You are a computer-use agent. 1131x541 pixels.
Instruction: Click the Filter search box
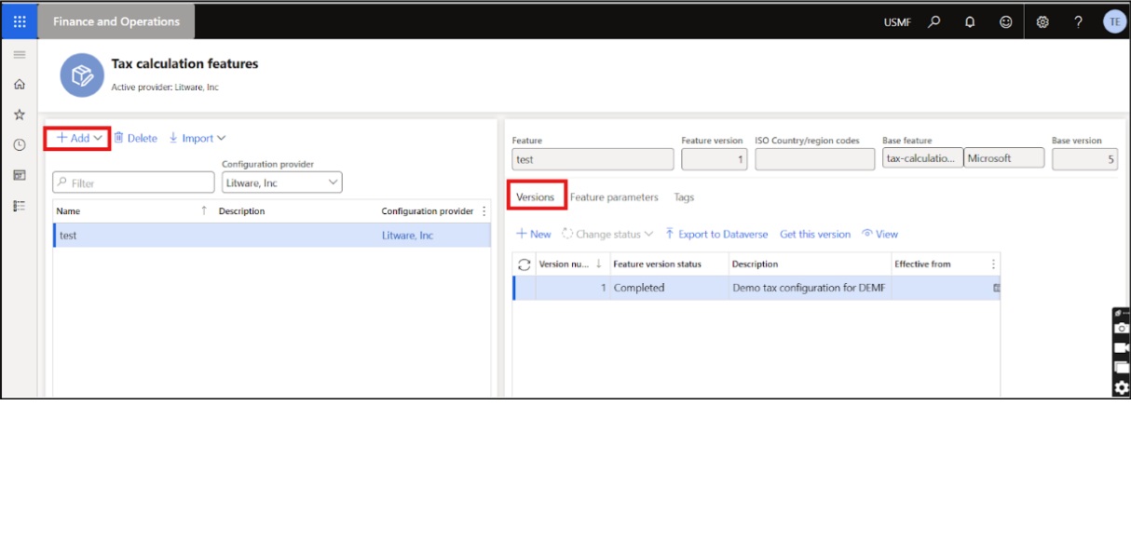point(134,183)
